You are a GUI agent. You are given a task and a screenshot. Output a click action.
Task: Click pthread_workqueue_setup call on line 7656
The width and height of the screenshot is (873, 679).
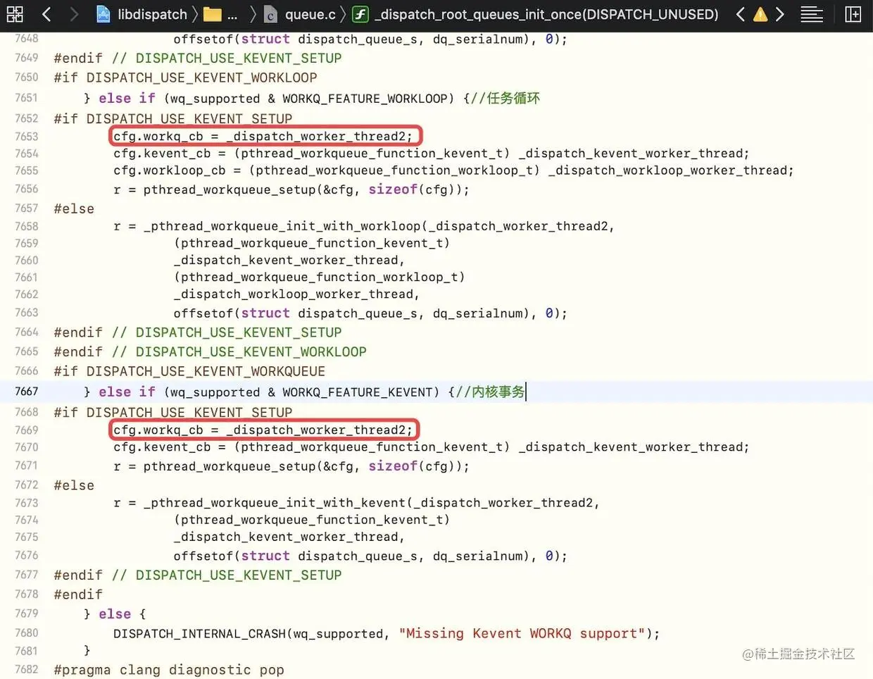coord(230,189)
